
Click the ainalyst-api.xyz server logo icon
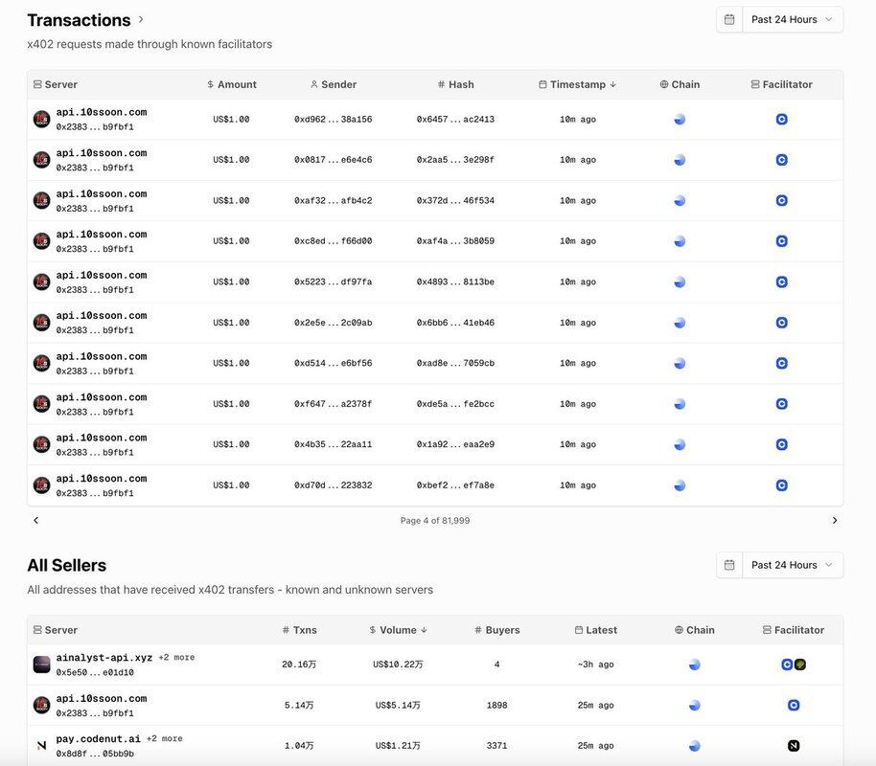pos(41,665)
